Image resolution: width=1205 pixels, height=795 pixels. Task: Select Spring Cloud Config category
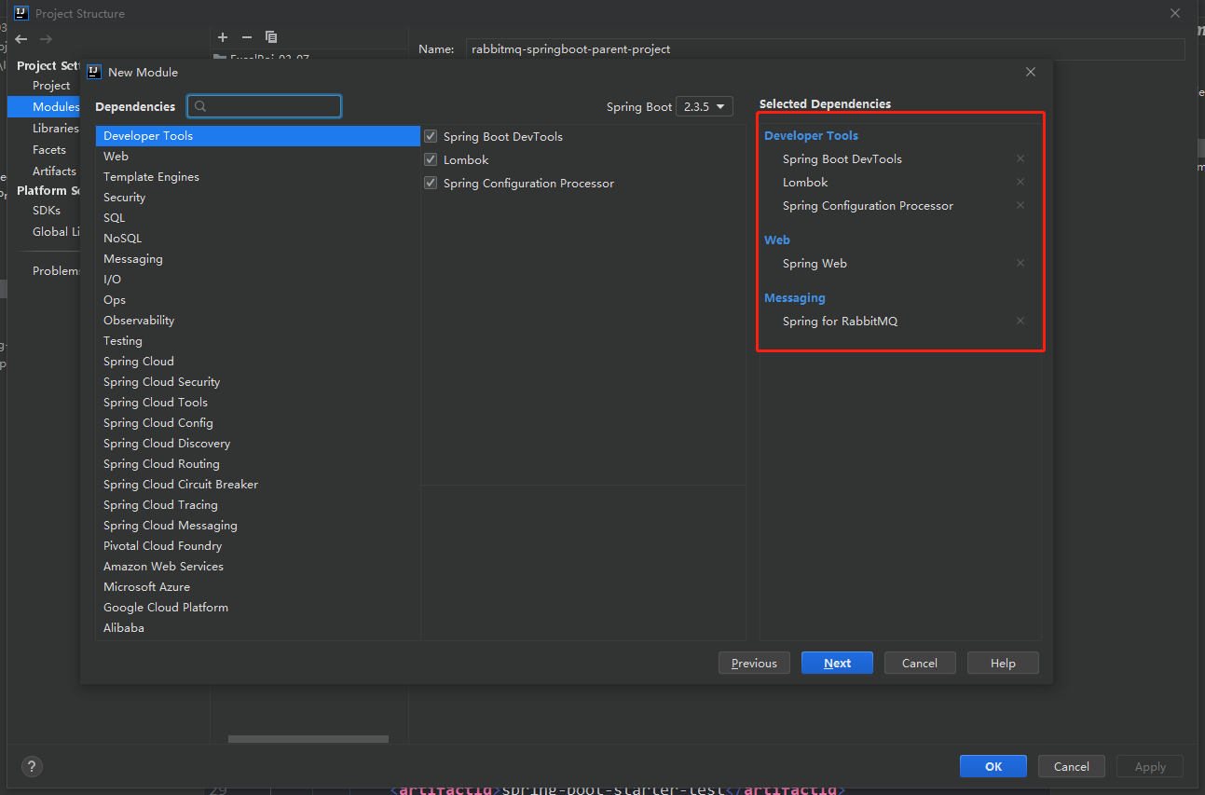click(x=258, y=423)
